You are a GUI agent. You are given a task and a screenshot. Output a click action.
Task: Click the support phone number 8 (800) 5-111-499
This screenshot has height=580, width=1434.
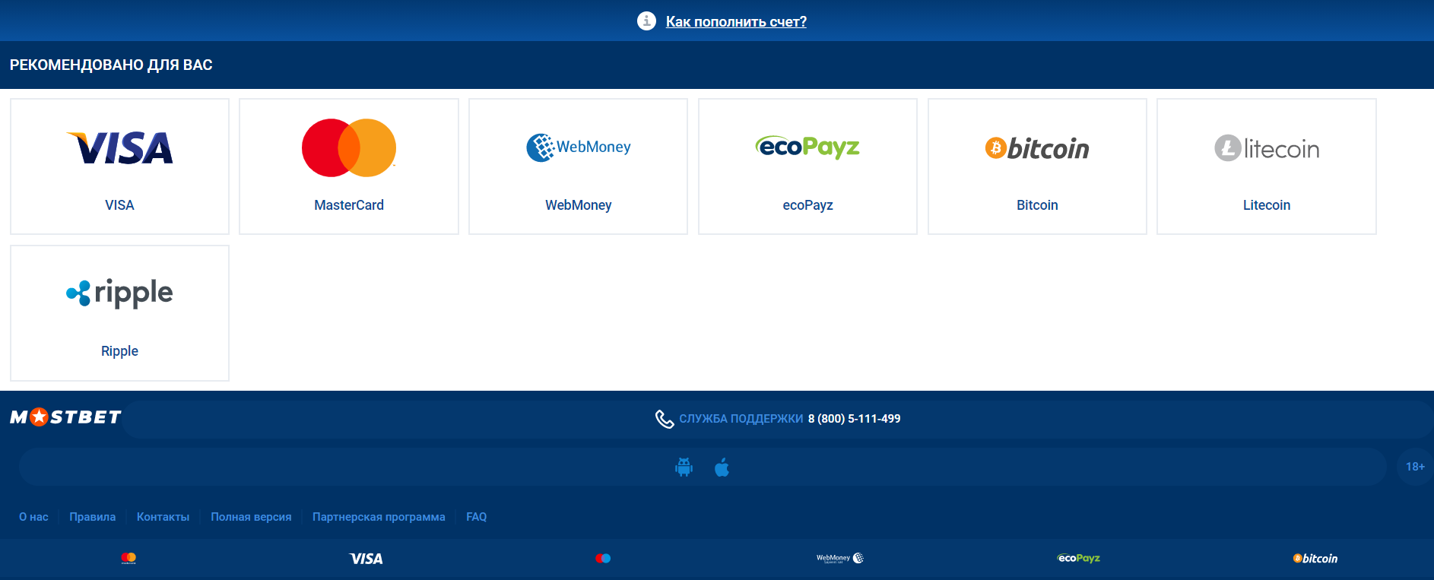click(x=854, y=419)
